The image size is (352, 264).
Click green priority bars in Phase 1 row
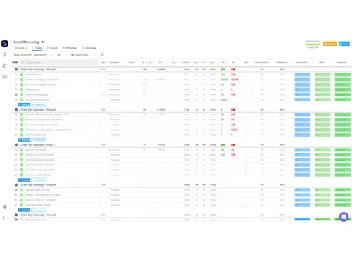[223, 70]
